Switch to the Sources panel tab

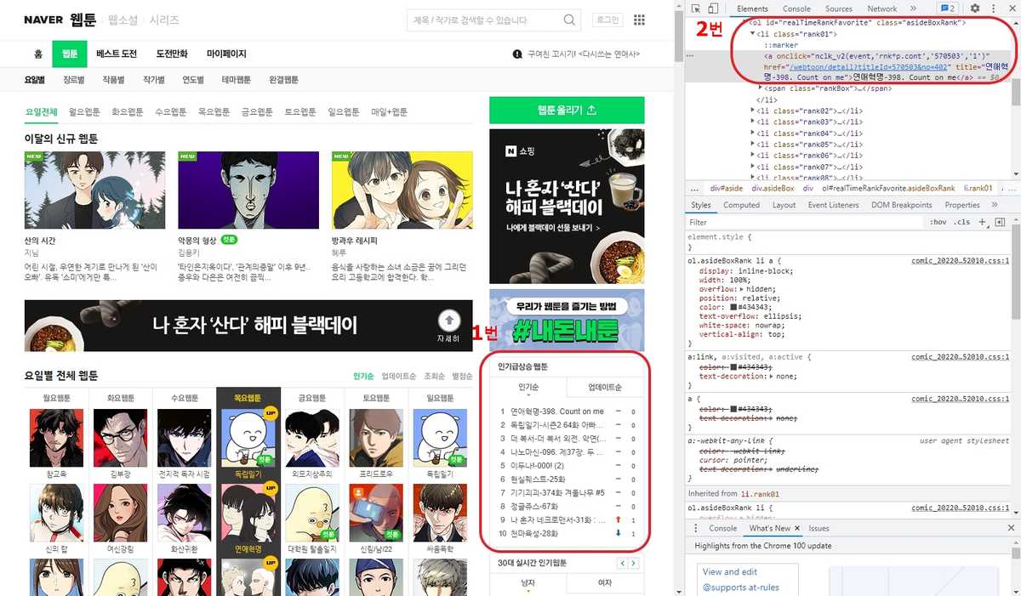click(838, 9)
